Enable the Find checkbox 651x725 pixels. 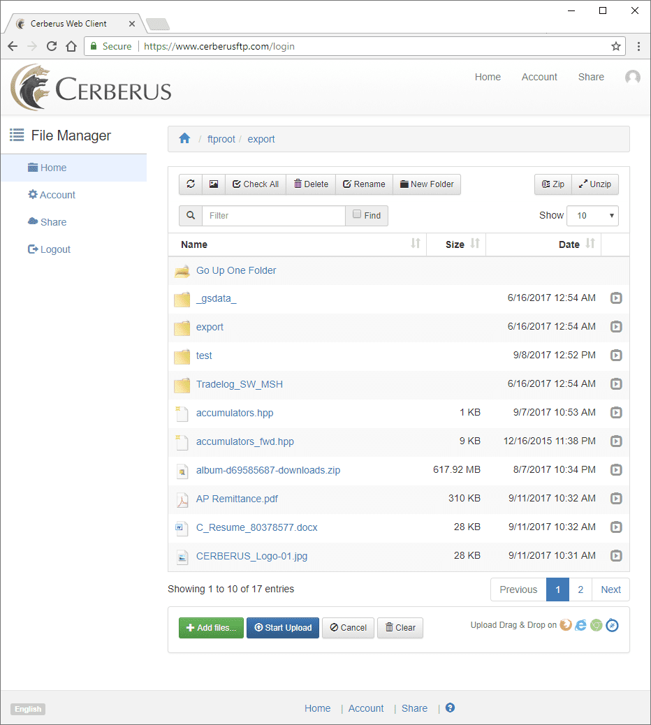(x=357, y=214)
